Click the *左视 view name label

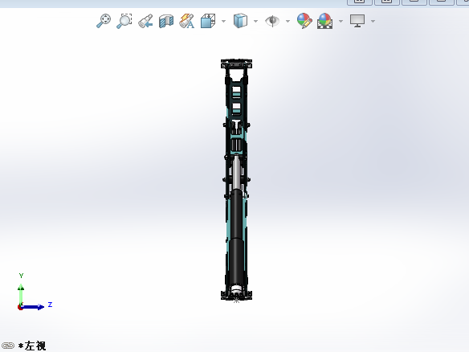point(32,346)
